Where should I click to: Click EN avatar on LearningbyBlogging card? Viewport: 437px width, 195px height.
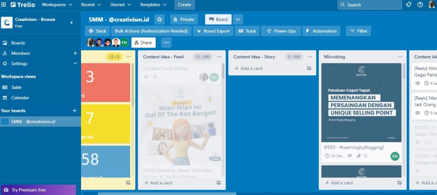395,156
